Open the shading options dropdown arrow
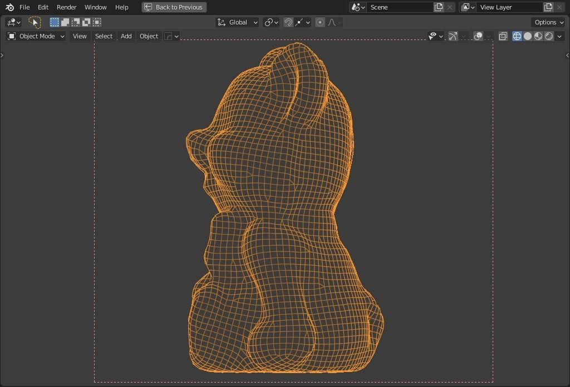This screenshot has height=387, width=570. click(x=559, y=36)
